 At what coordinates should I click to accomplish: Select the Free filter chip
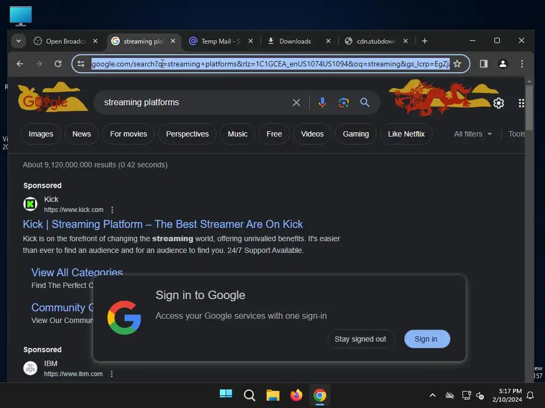(274, 134)
